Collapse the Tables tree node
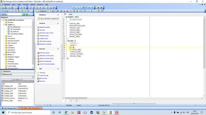Image resolution: width=206 pixels, height=115 pixels. [4, 25]
